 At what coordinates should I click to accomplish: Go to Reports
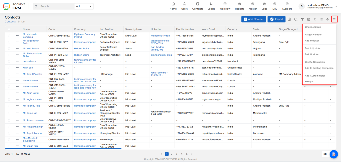point(239,6)
